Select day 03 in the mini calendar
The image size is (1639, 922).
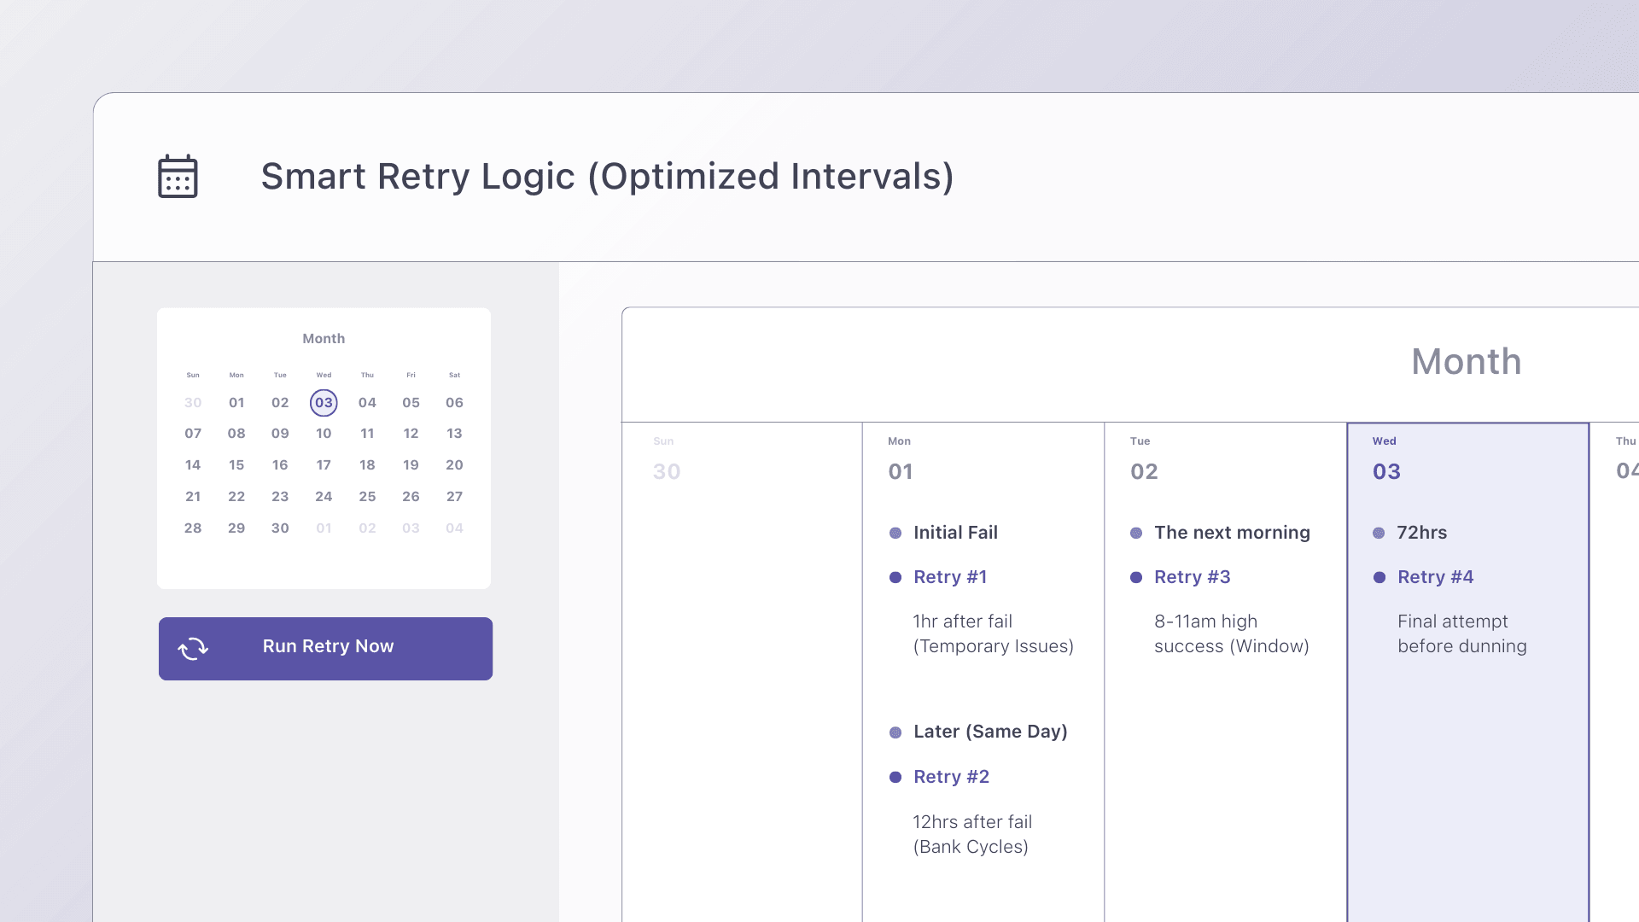324,403
